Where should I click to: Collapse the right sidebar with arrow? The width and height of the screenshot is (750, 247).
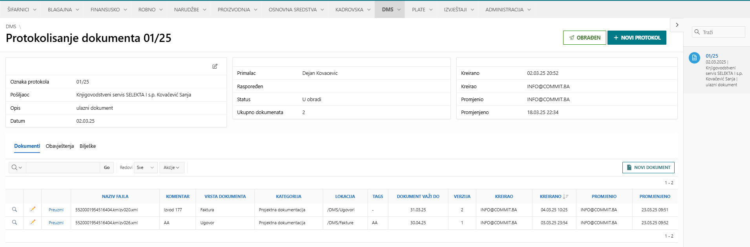677,25
